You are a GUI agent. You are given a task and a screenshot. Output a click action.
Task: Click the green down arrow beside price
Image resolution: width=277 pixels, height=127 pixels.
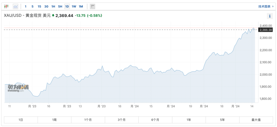53,16
